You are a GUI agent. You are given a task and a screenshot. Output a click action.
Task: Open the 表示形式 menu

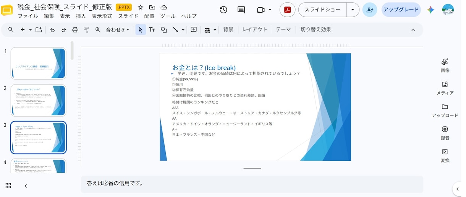point(102,16)
